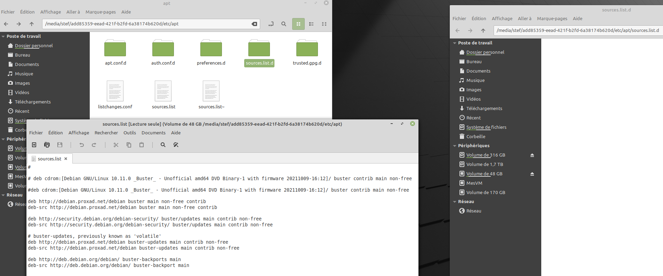Image resolution: width=663 pixels, height=276 pixels.
Task: Select the preferences.d folder
Action: (211, 52)
